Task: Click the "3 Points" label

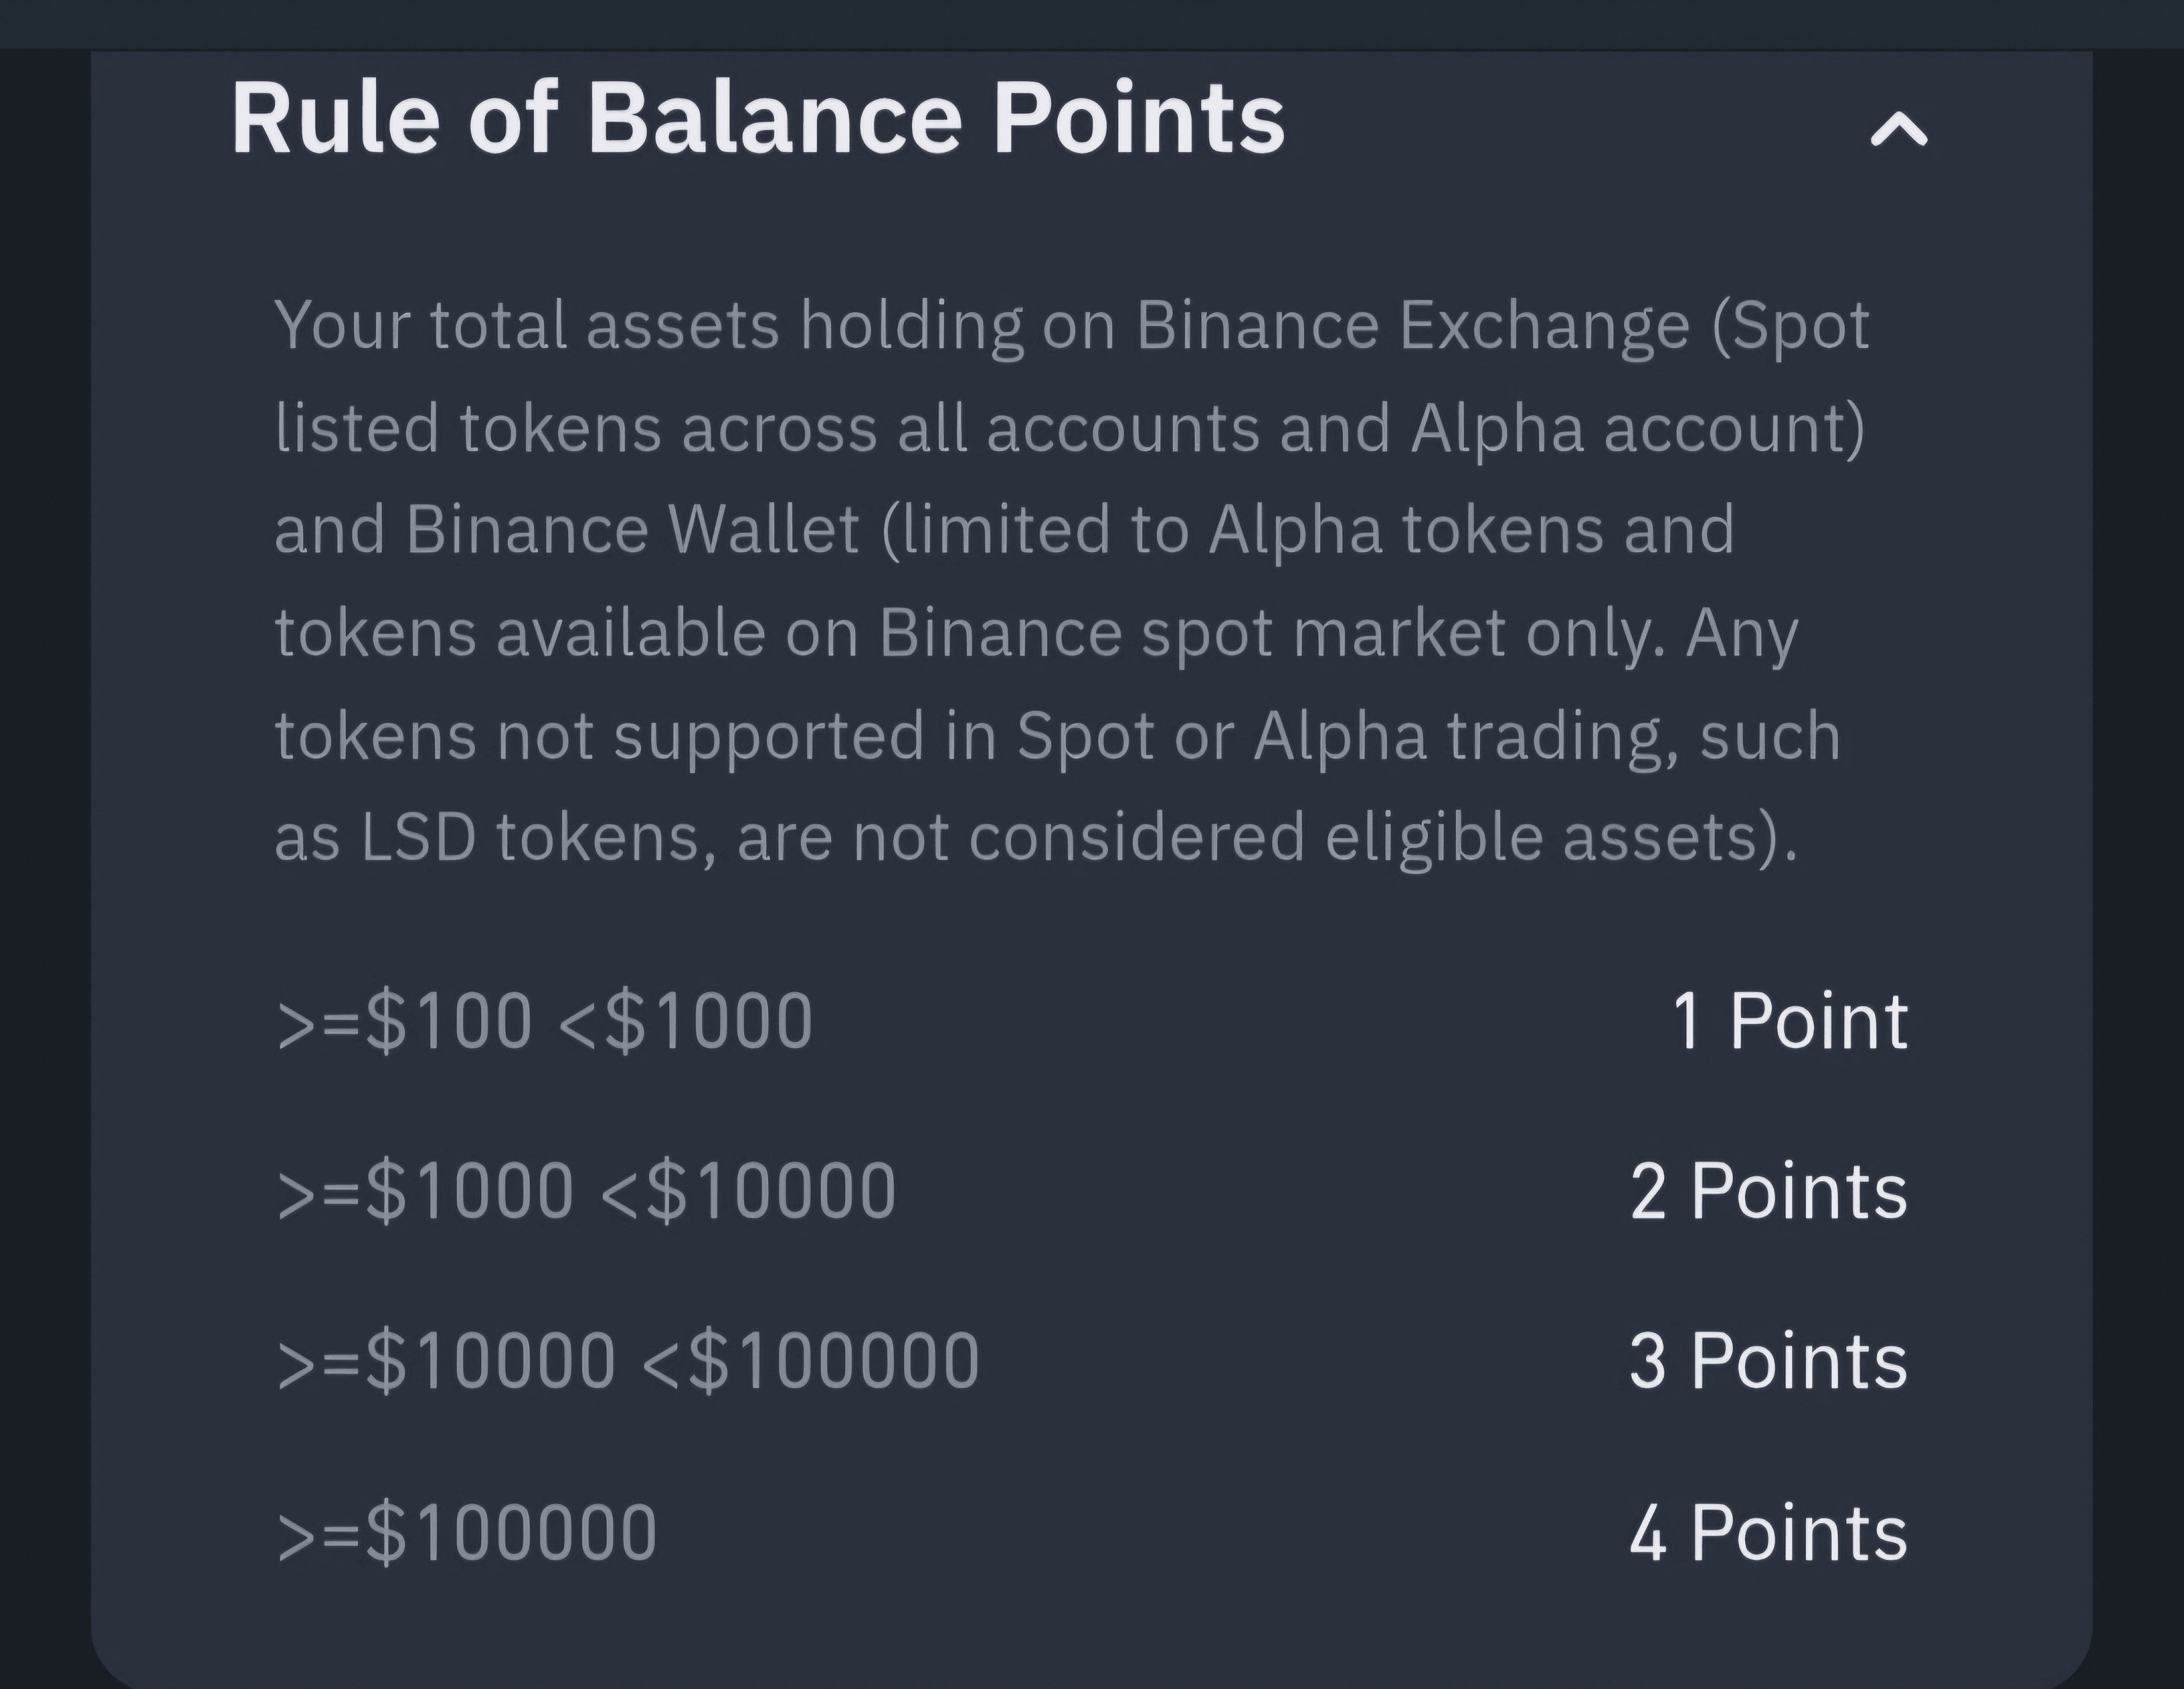Action: coord(1768,1361)
